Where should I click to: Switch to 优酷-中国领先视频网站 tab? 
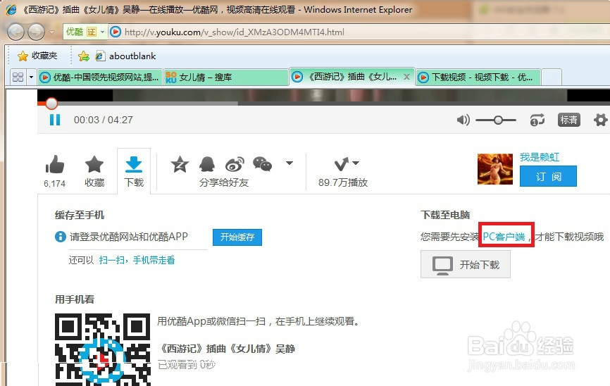[100, 77]
